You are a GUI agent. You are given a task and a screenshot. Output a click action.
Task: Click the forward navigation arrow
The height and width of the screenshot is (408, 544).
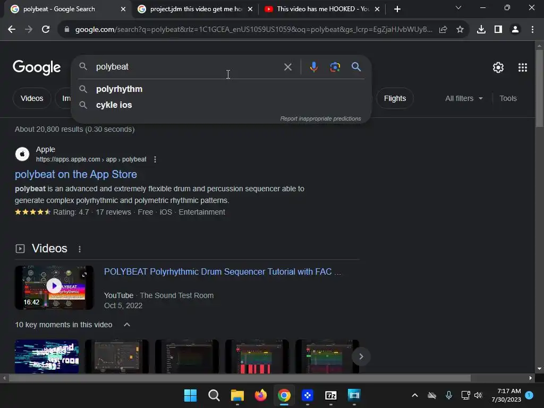[29, 30]
